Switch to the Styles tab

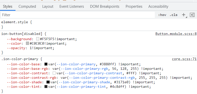pyautogui.click(x=8, y=6)
